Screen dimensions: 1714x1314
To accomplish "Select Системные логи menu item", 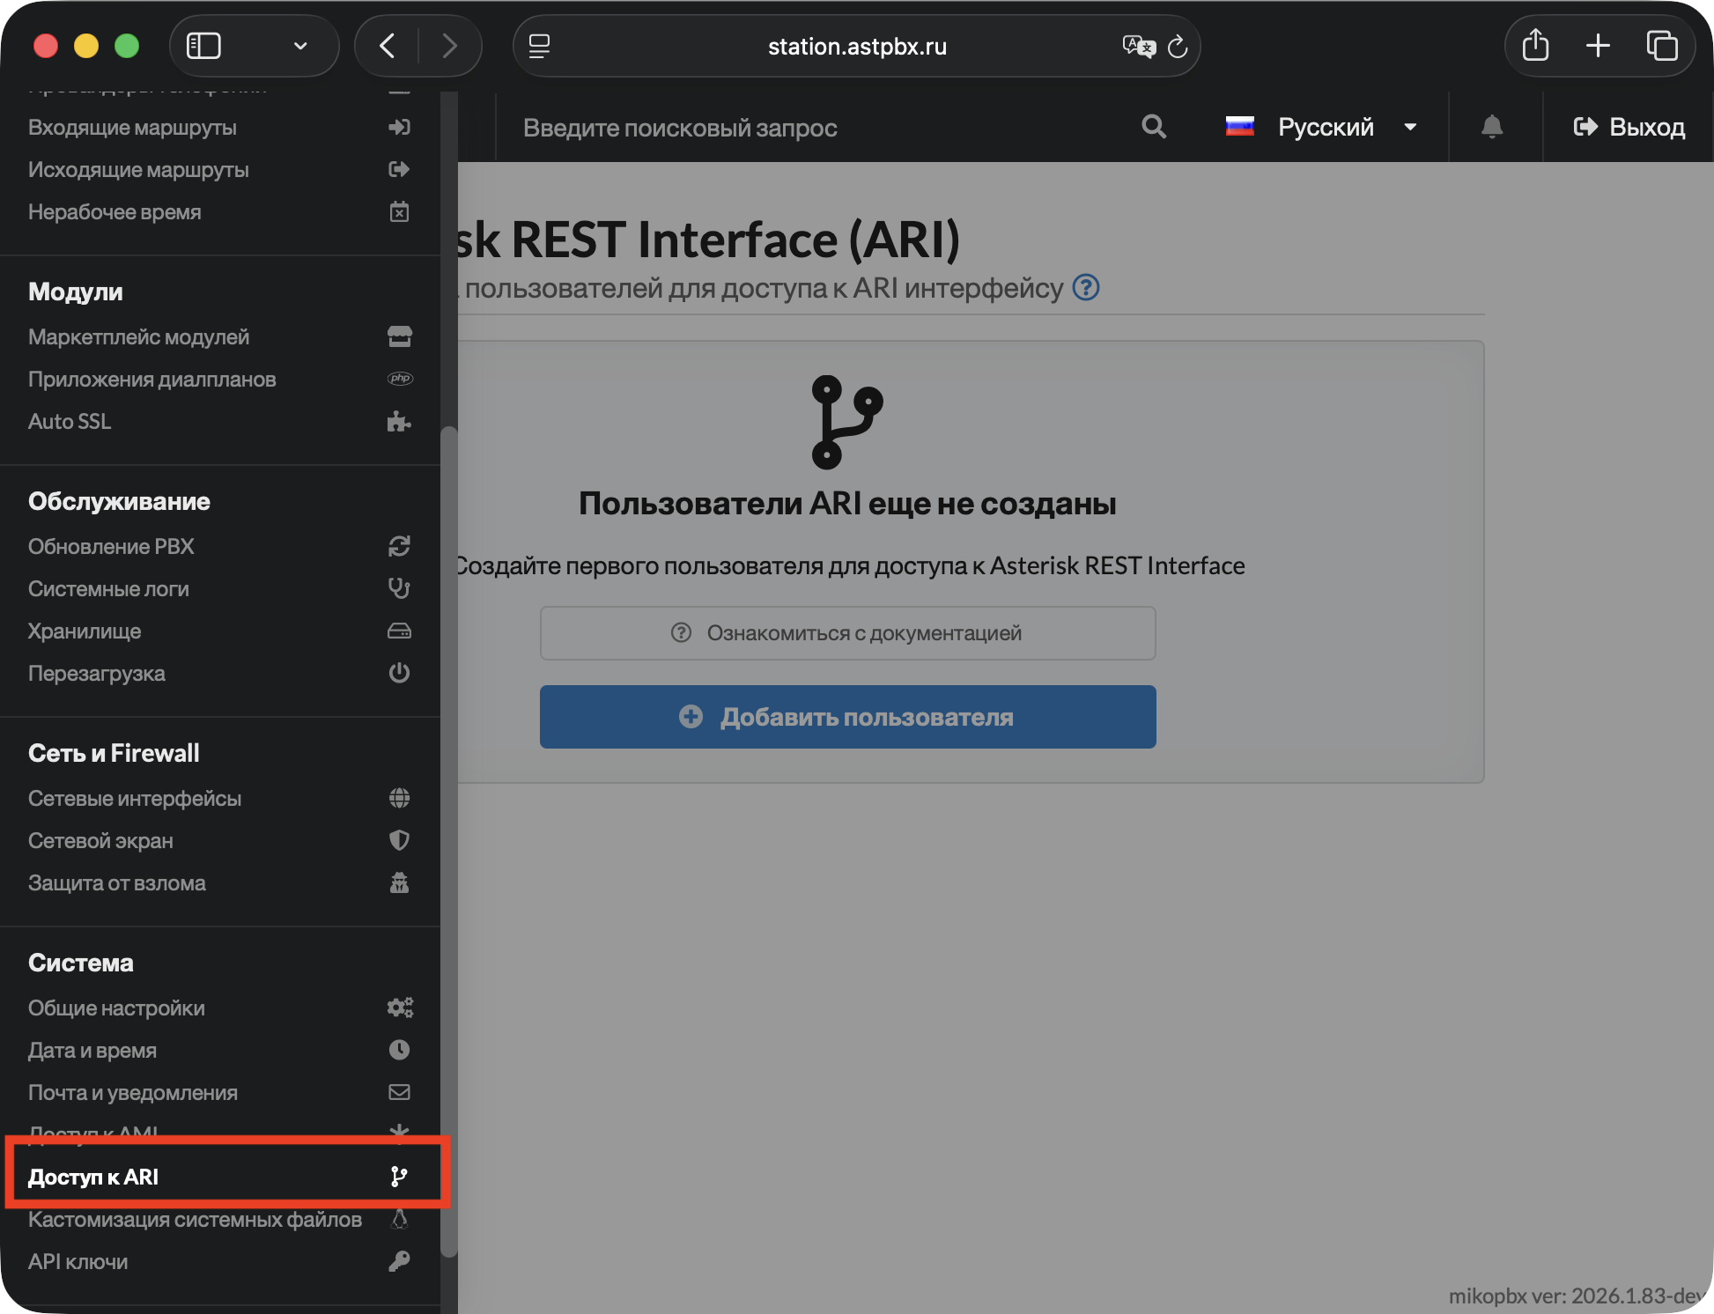I will point(108,589).
